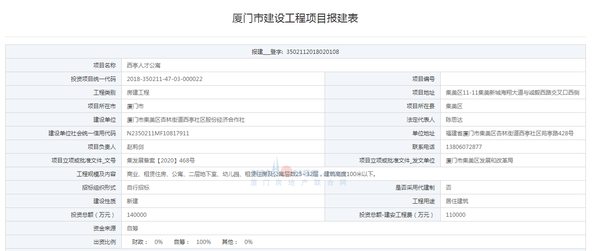Click the 法定代表人 label
592x251 pixels.
(x=421, y=120)
